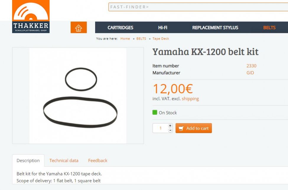Focus the Fast-Finder search field
This screenshot has height=190, width=288.
coord(198,7)
